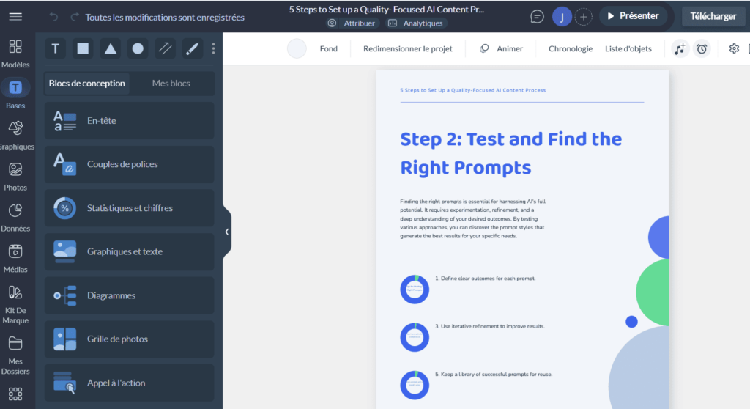
Task: Open more tools vertical dots menu
Action: pos(213,48)
